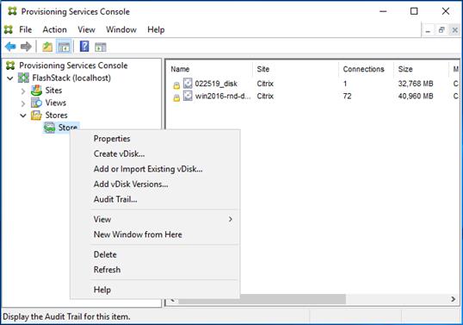Click the blue Help question mark icon
The width and height of the screenshot is (463, 325).
(84, 47)
